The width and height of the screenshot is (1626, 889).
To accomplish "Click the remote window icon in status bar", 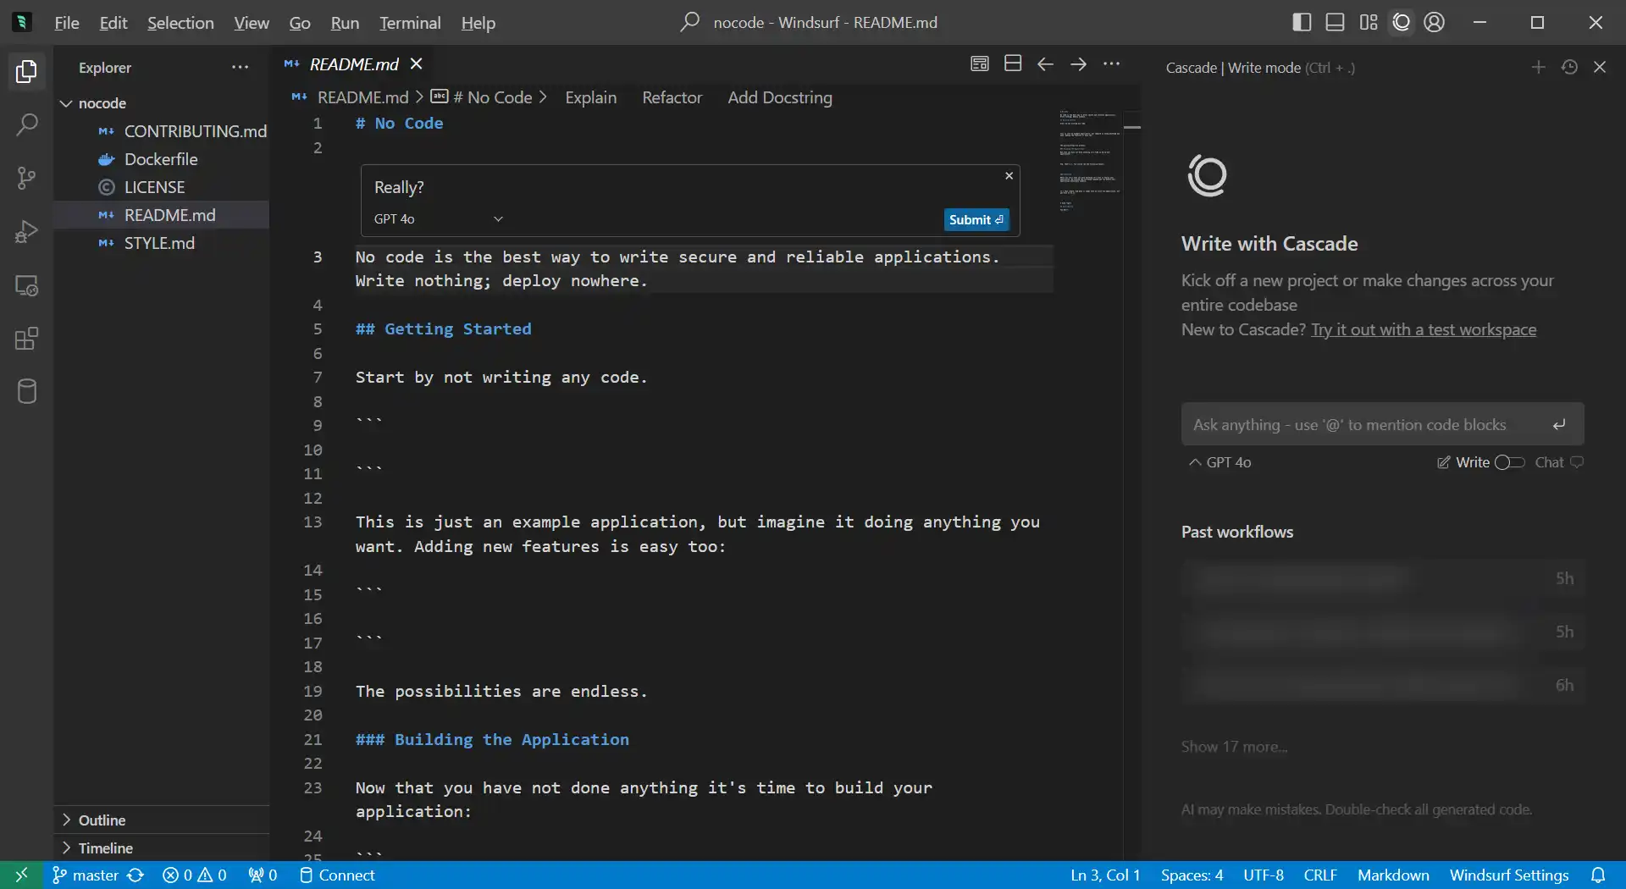I will pyautogui.click(x=21, y=875).
